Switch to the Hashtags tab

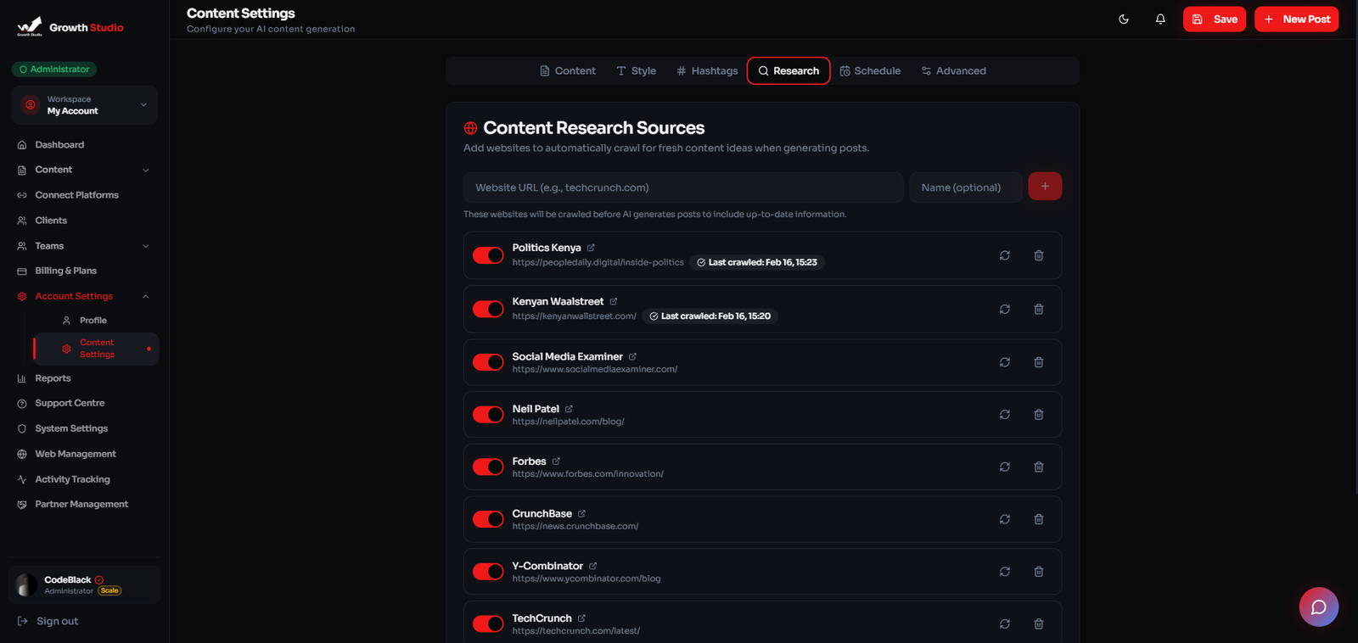[707, 71]
